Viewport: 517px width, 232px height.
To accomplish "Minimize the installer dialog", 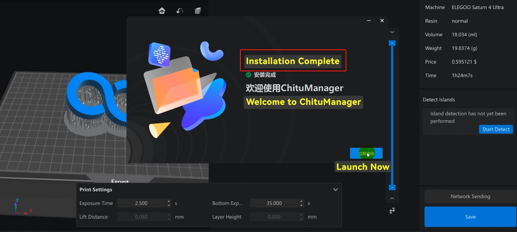I will pyautogui.click(x=369, y=21).
